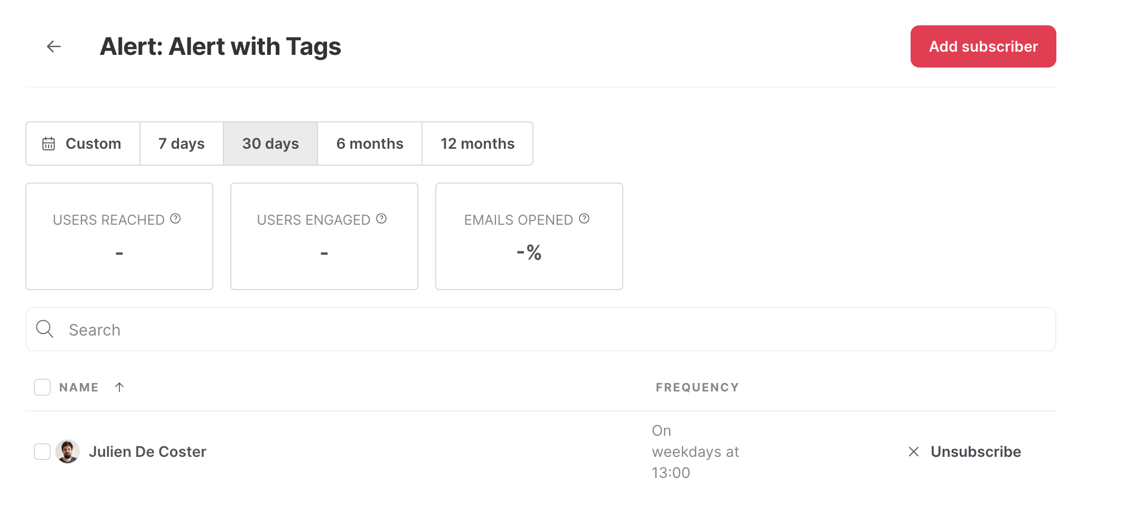Viewport: 1143px width, 517px height.
Task: Select the 7 days range tab
Action: (182, 143)
